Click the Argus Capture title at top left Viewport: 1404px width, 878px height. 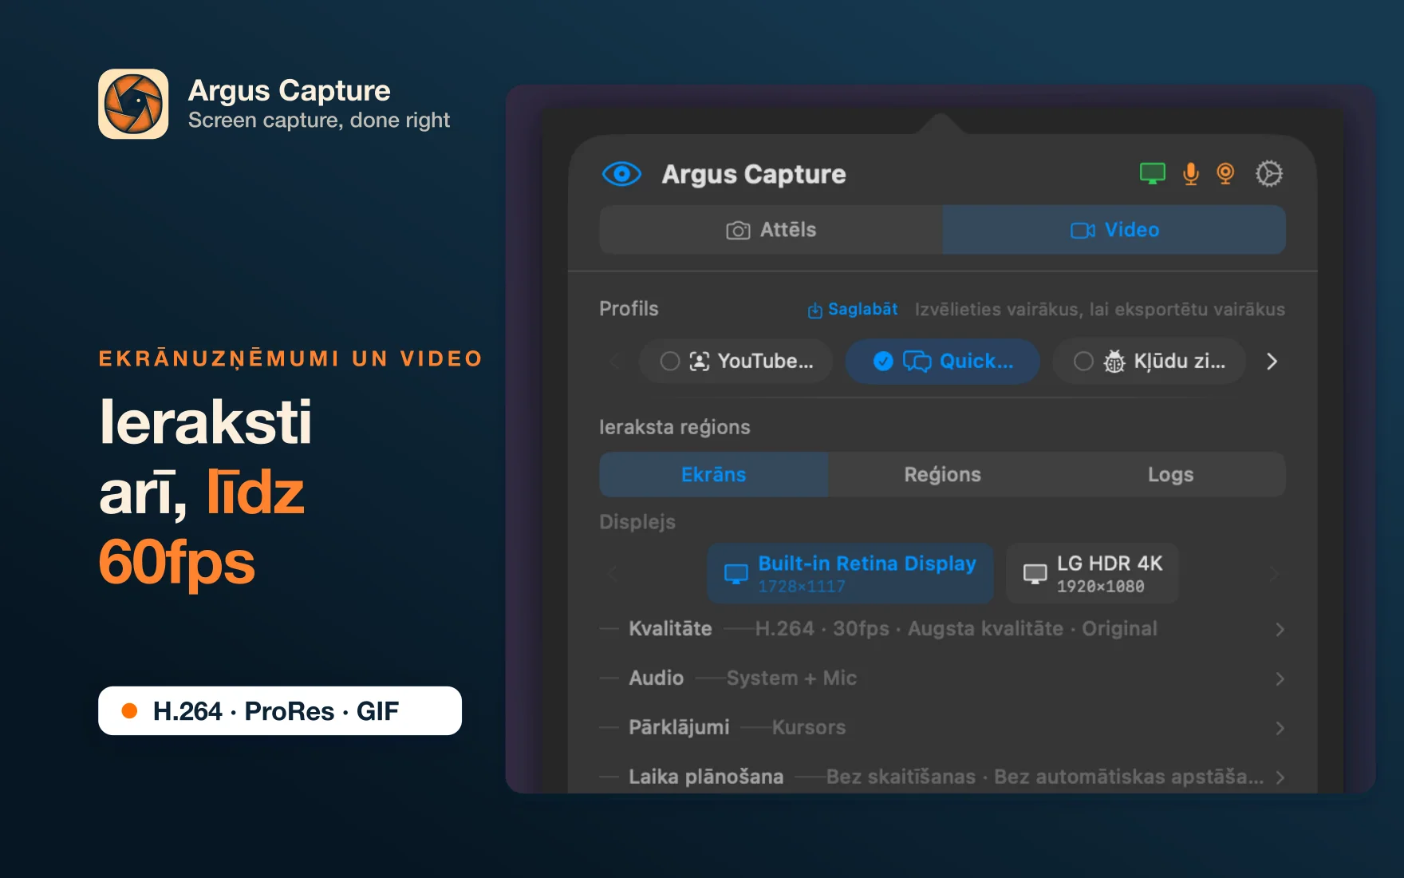tap(290, 90)
